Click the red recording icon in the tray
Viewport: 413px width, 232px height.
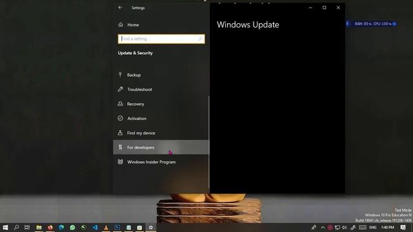click(x=330, y=227)
